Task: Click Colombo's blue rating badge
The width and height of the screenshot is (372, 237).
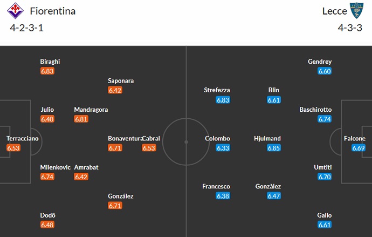Action: [223, 148]
